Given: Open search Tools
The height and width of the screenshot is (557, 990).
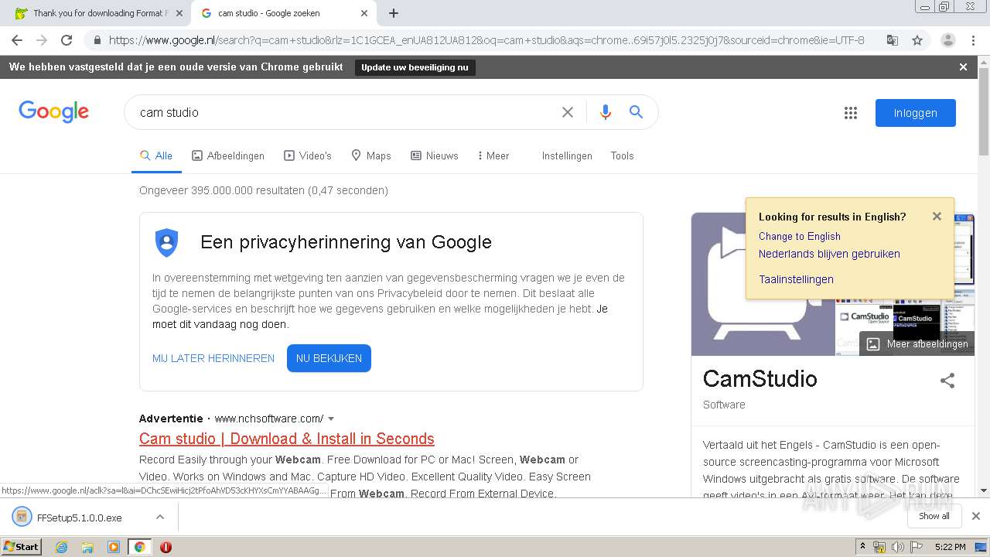Looking at the screenshot, I should (x=622, y=155).
